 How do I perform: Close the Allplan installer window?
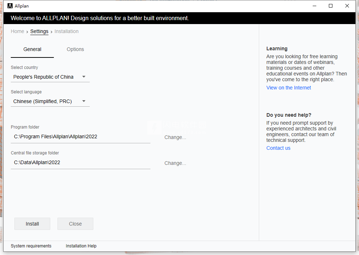tap(347, 6)
